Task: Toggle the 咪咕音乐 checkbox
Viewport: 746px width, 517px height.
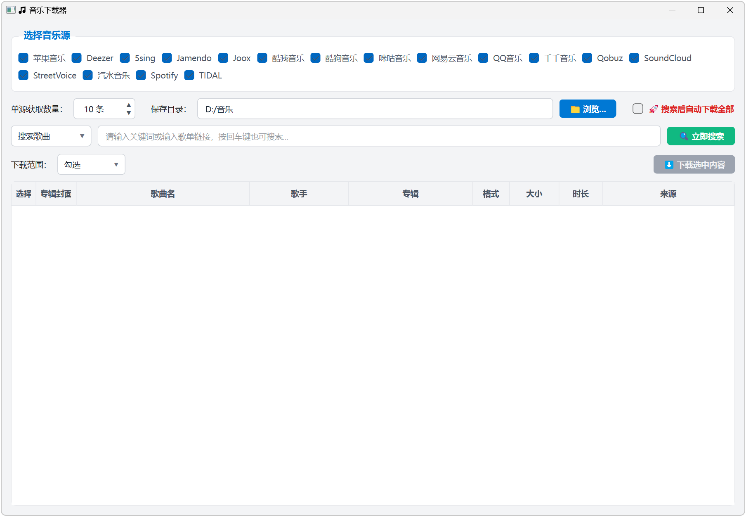Action: (x=369, y=58)
